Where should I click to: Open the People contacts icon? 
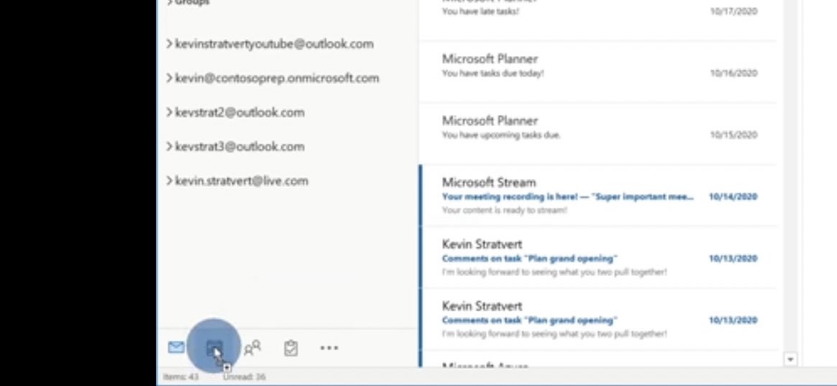[252, 348]
